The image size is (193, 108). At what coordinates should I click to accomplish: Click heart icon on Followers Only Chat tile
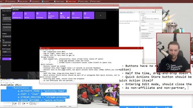(x=61, y=13)
